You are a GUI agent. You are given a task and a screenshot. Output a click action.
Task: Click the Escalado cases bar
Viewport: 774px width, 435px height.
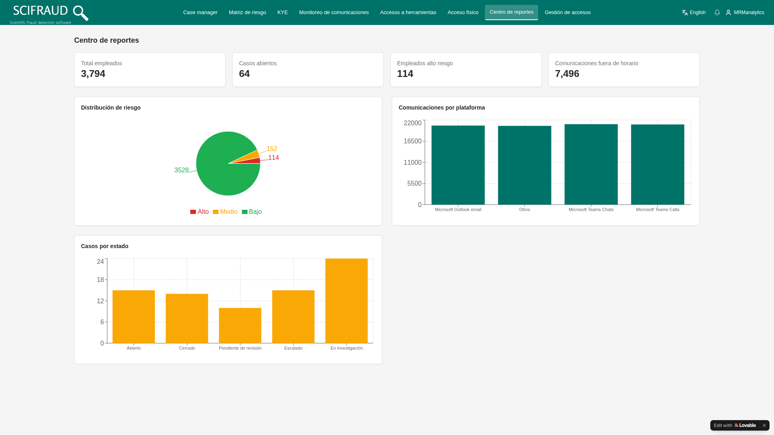coord(293,317)
